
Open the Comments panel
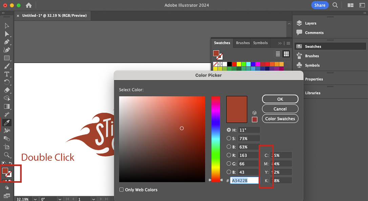(314, 32)
